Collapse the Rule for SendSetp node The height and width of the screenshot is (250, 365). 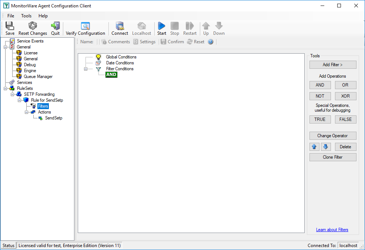pyautogui.click(x=19, y=100)
